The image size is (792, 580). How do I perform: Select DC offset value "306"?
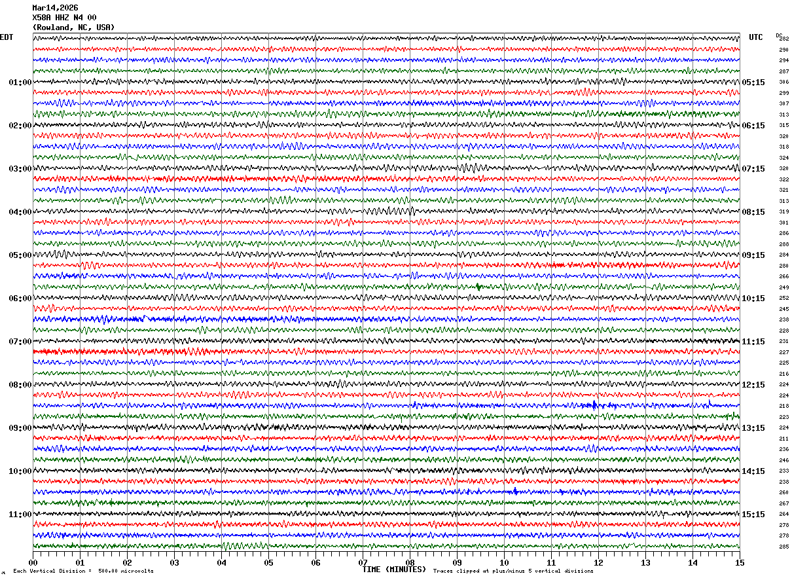pyautogui.click(x=783, y=82)
